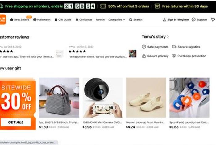This screenshot has height=145, width=216.
Task: Expand Temu's story chevron
Action: (168, 37)
